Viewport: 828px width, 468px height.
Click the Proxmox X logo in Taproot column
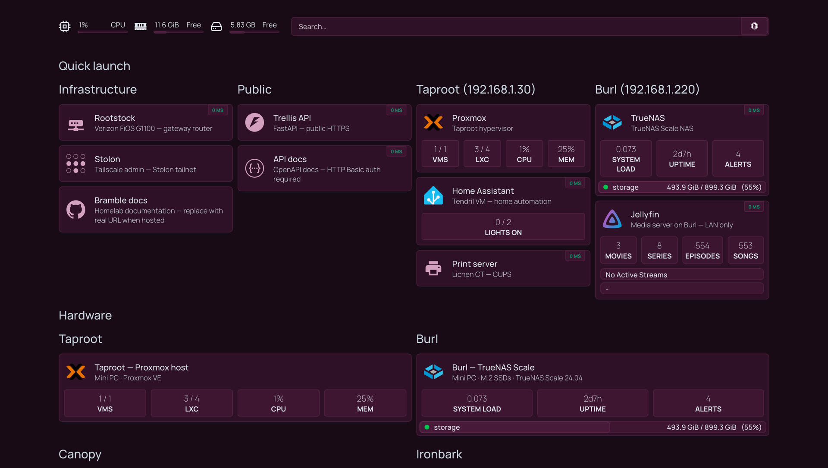point(433,123)
